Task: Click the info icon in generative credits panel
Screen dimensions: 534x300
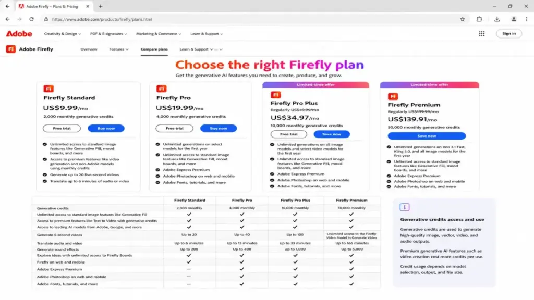Action: click(405, 207)
